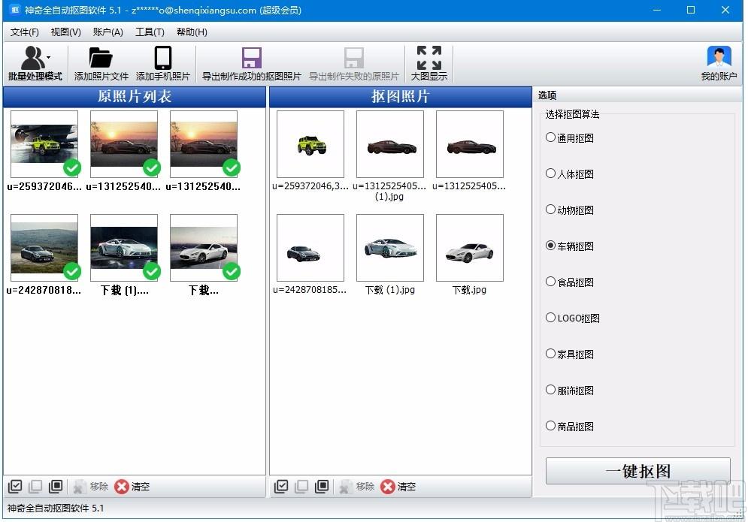Image resolution: width=748 pixels, height=522 pixels.
Task: Deselect all icon in cutout photos footer
Action: [301, 486]
